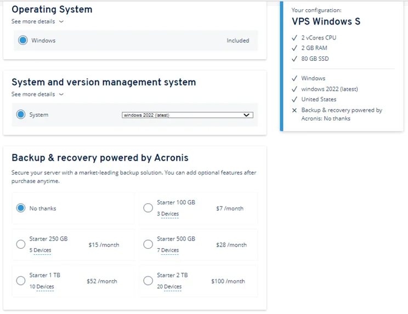
Task: Click the checkmark beside Windows in configuration
Action: (294, 78)
